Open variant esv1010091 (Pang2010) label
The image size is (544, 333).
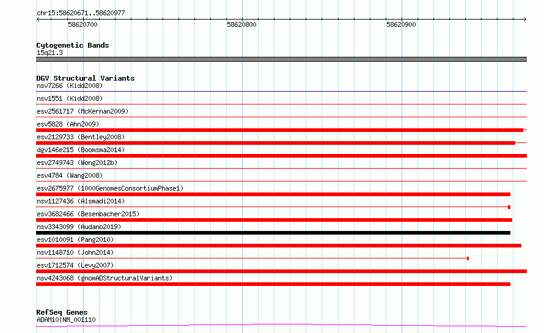75,240
